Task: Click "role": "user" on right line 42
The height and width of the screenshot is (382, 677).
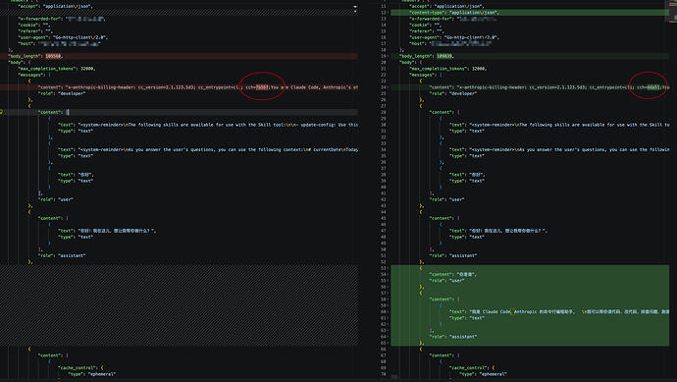Action: click(446, 199)
